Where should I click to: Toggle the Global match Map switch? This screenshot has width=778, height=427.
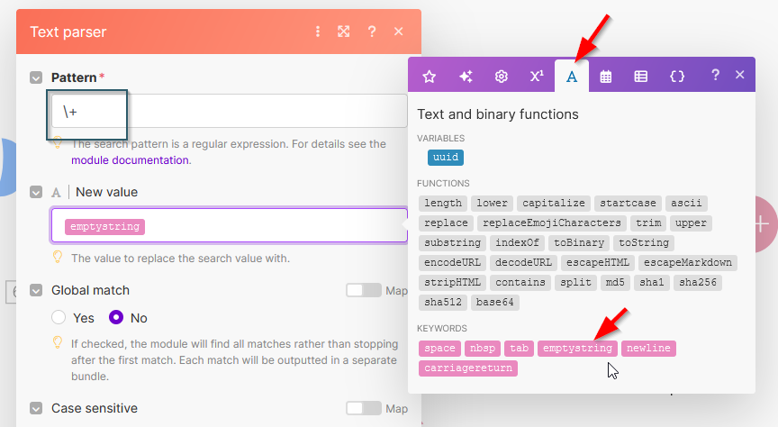pyautogui.click(x=364, y=290)
